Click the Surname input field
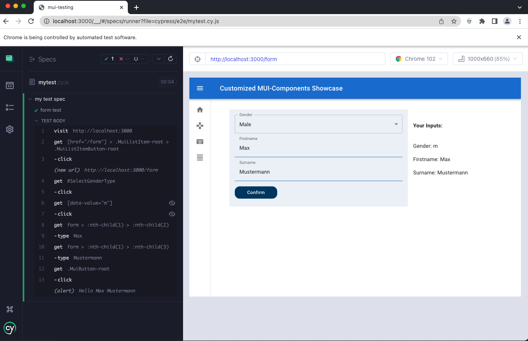The image size is (528, 341). pyautogui.click(x=318, y=172)
